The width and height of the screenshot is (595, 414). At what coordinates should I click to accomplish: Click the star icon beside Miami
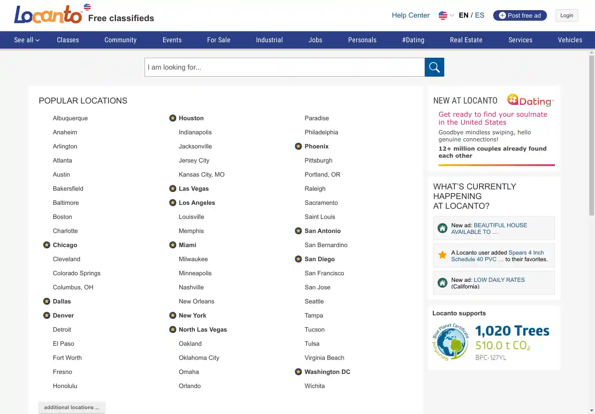(173, 245)
